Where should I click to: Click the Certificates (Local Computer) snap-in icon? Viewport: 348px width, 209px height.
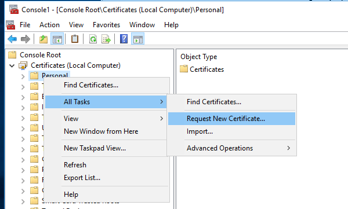point(23,65)
